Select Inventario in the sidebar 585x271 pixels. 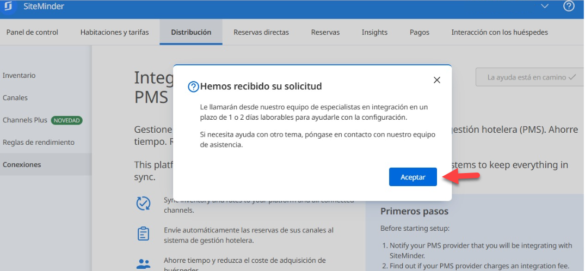click(19, 76)
